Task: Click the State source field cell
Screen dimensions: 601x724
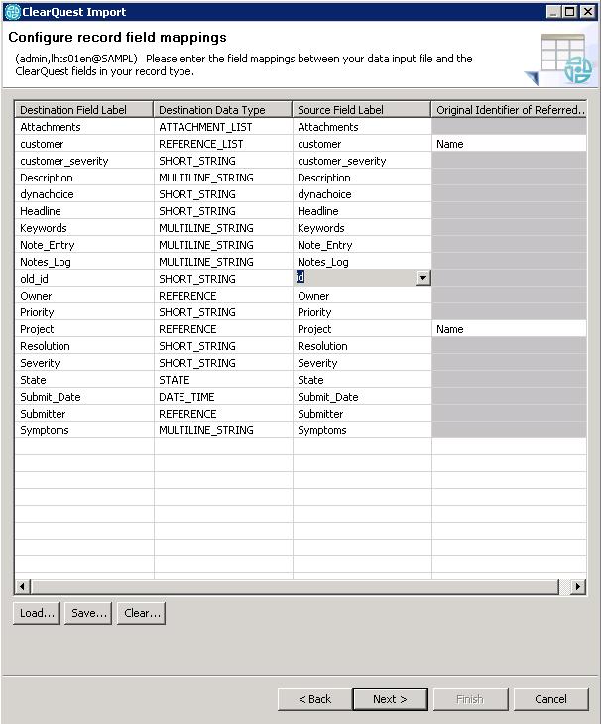Action: coord(362,380)
